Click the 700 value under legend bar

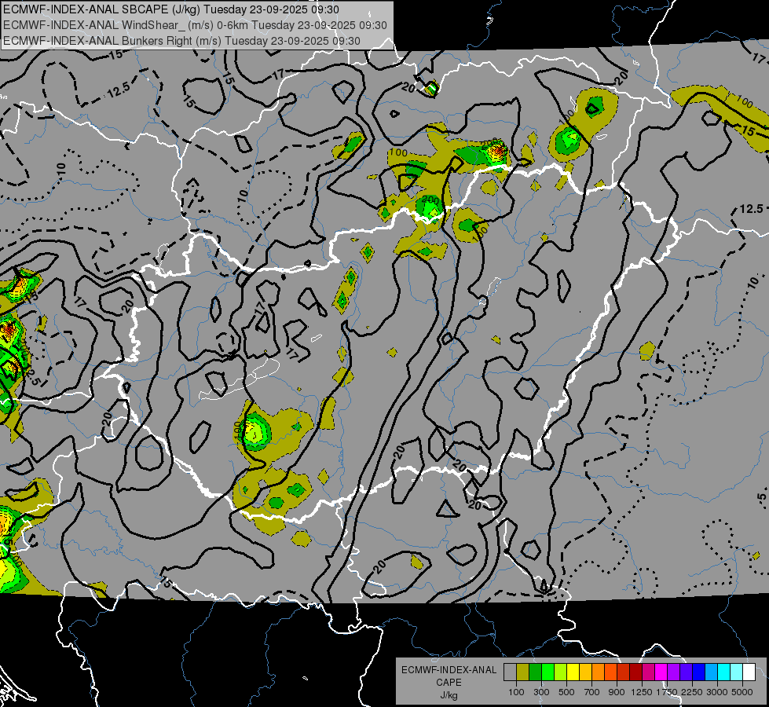(x=592, y=692)
